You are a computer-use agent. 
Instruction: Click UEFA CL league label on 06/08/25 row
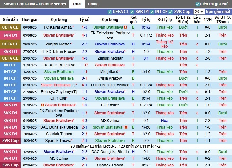tap(10, 27)
